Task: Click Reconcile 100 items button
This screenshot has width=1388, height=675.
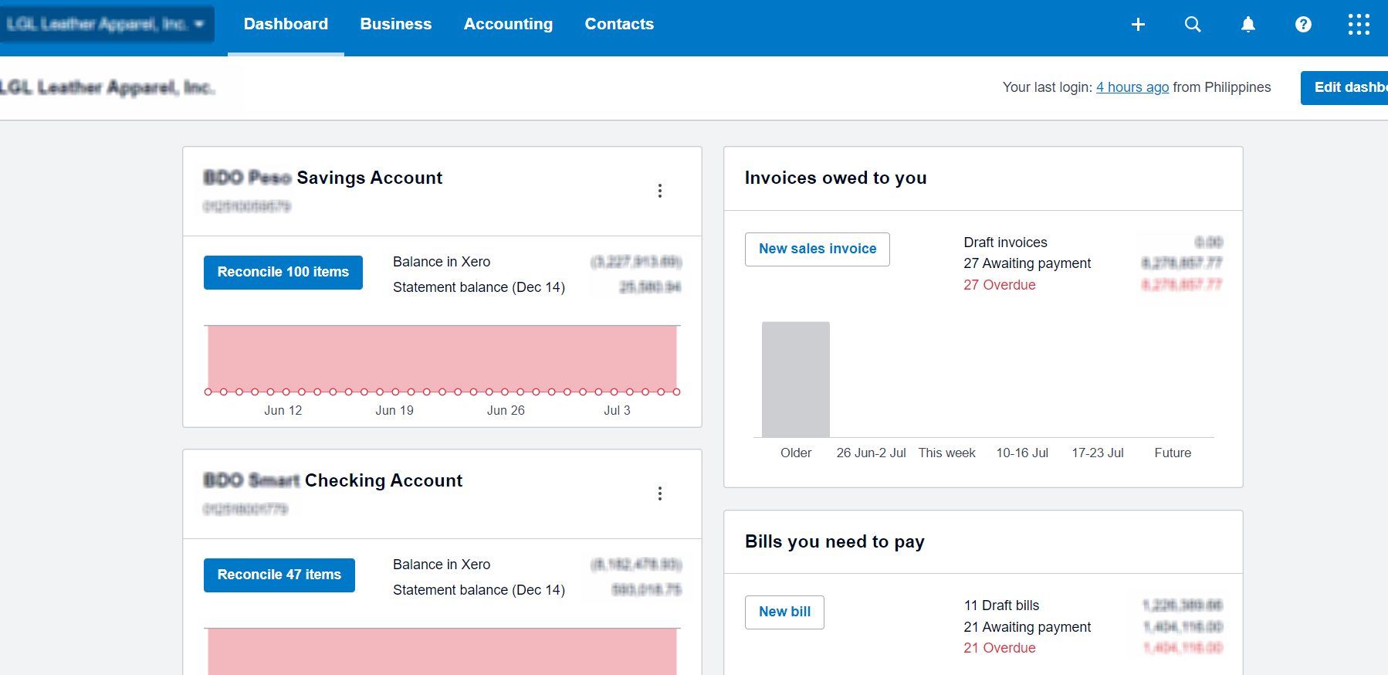Action: tap(283, 273)
